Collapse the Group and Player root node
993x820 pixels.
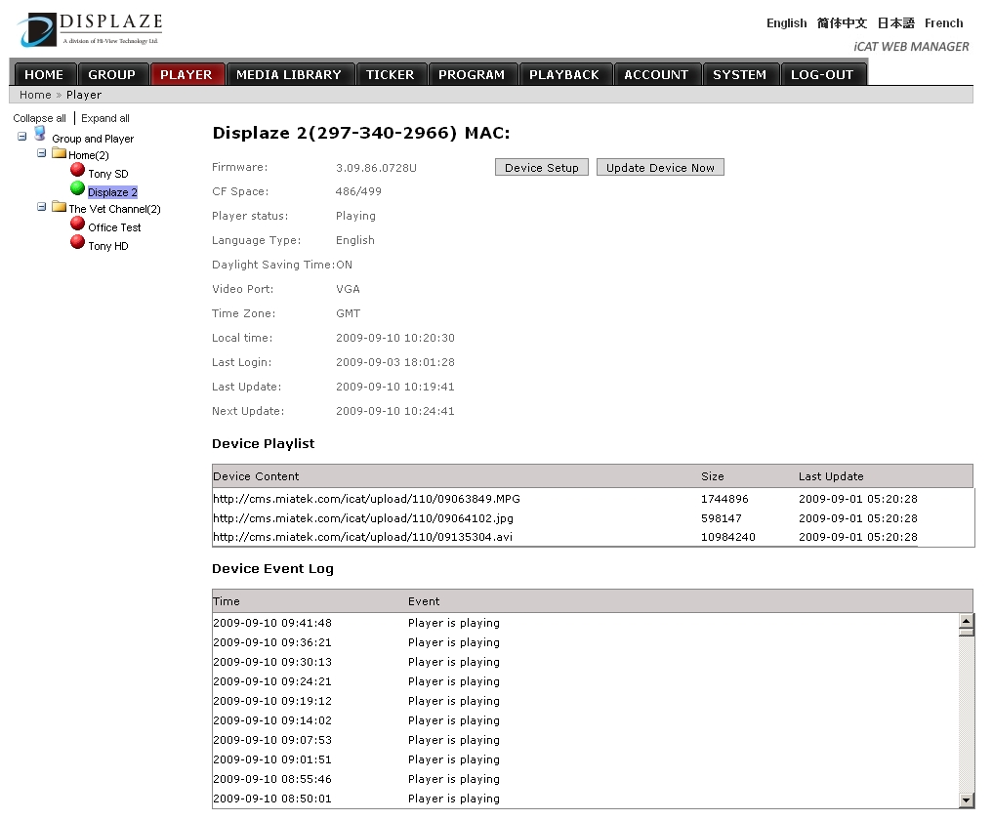click(x=22, y=136)
